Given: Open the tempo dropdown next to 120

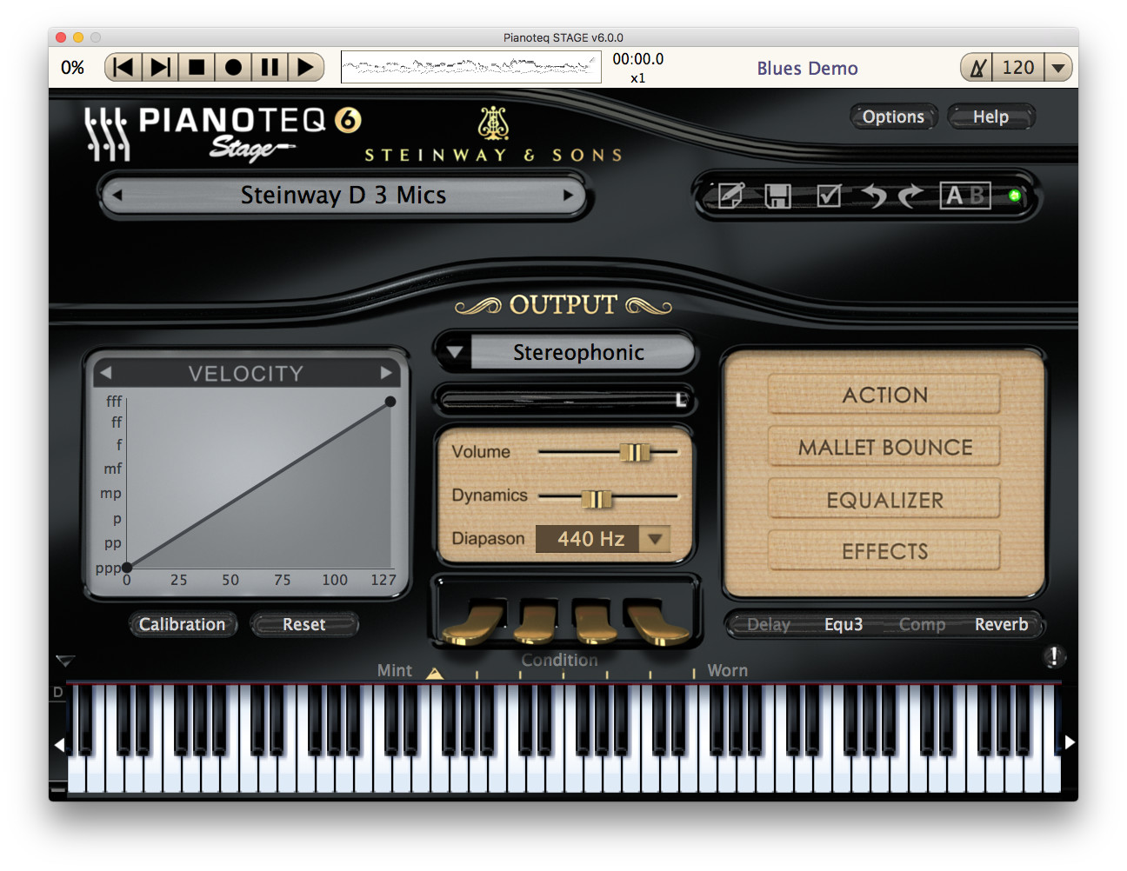Looking at the screenshot, I should click(x=1057, y=68).
